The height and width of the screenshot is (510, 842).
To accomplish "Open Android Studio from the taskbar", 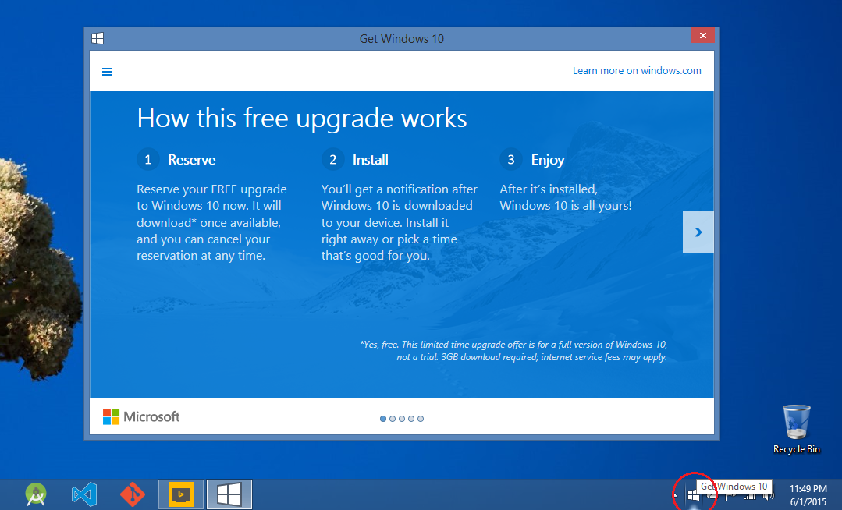I will 36,494.
